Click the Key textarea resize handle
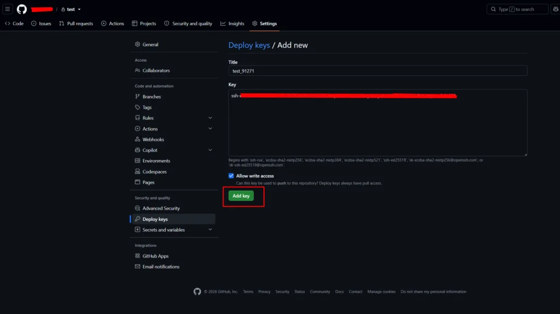The image size is (560, 314). (x=526, y=154)
